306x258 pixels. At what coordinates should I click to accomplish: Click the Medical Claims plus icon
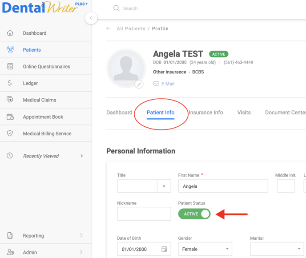click(10, 100)
